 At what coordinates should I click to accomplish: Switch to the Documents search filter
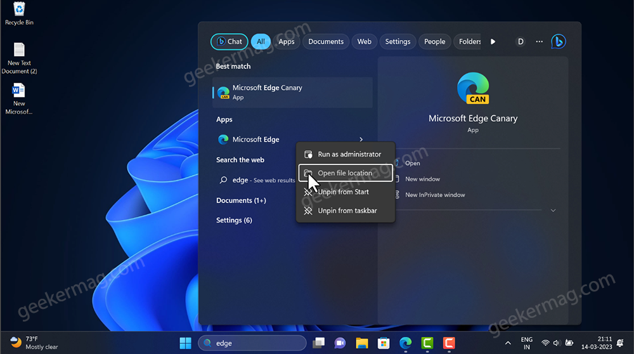pyautogui.click(x=326, y=42)
